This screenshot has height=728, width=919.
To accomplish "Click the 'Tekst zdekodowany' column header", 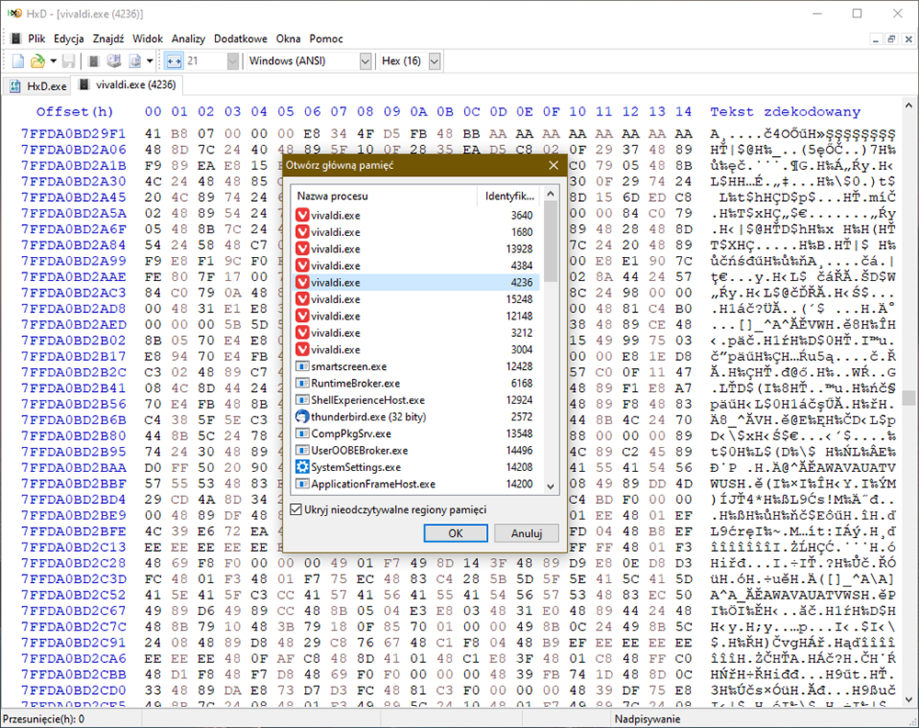I will point(786,111).
